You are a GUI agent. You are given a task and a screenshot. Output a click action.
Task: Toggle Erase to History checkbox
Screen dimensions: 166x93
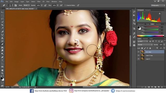click(x=65, y=5)
